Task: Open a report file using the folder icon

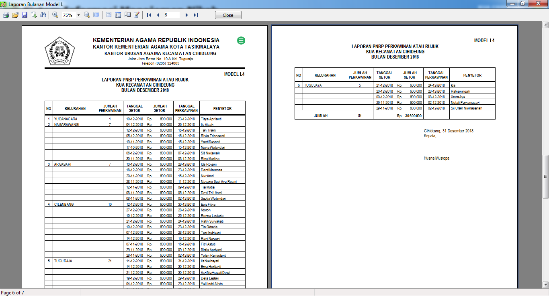Action: [15, 15]
